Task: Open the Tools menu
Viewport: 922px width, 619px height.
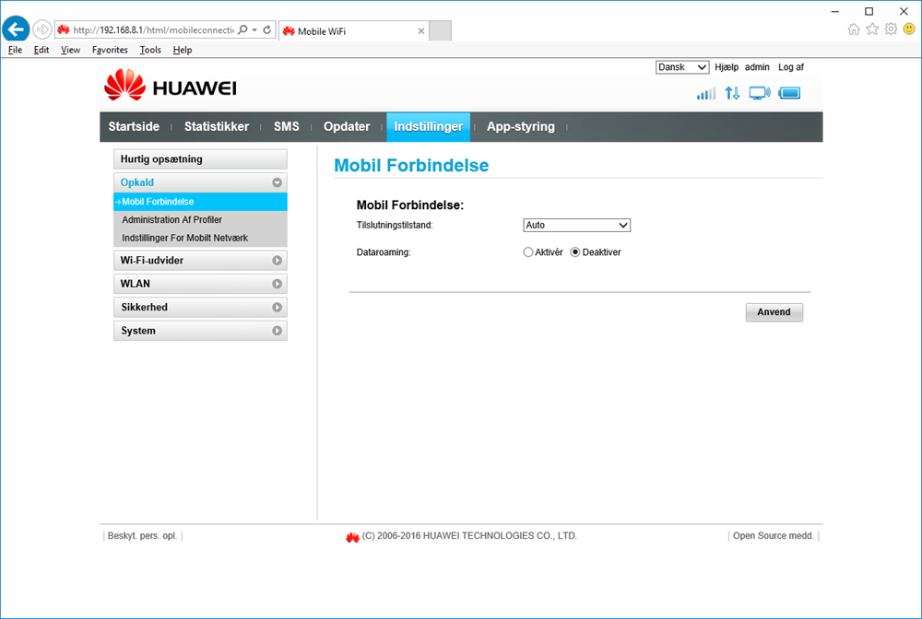Action: (x=150, y=50)
